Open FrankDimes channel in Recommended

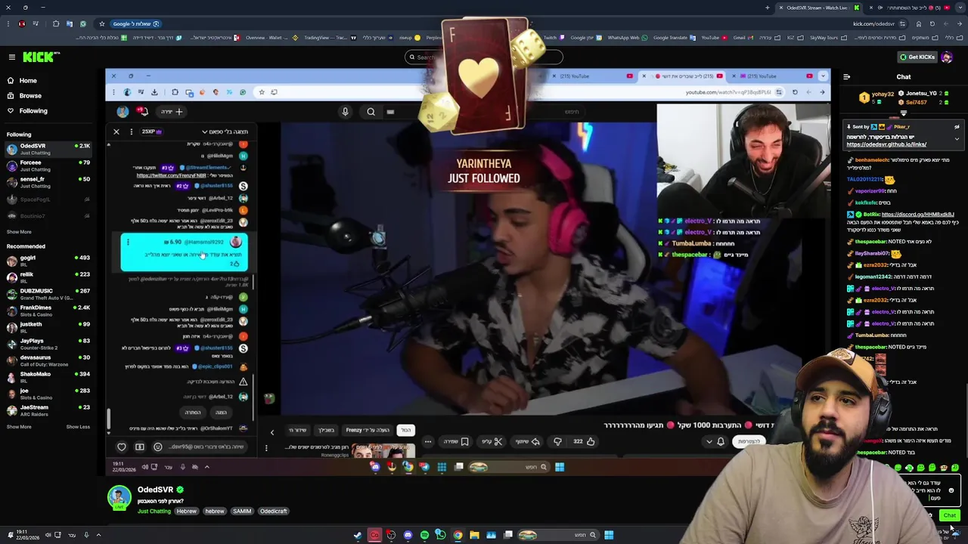point(48,311)
